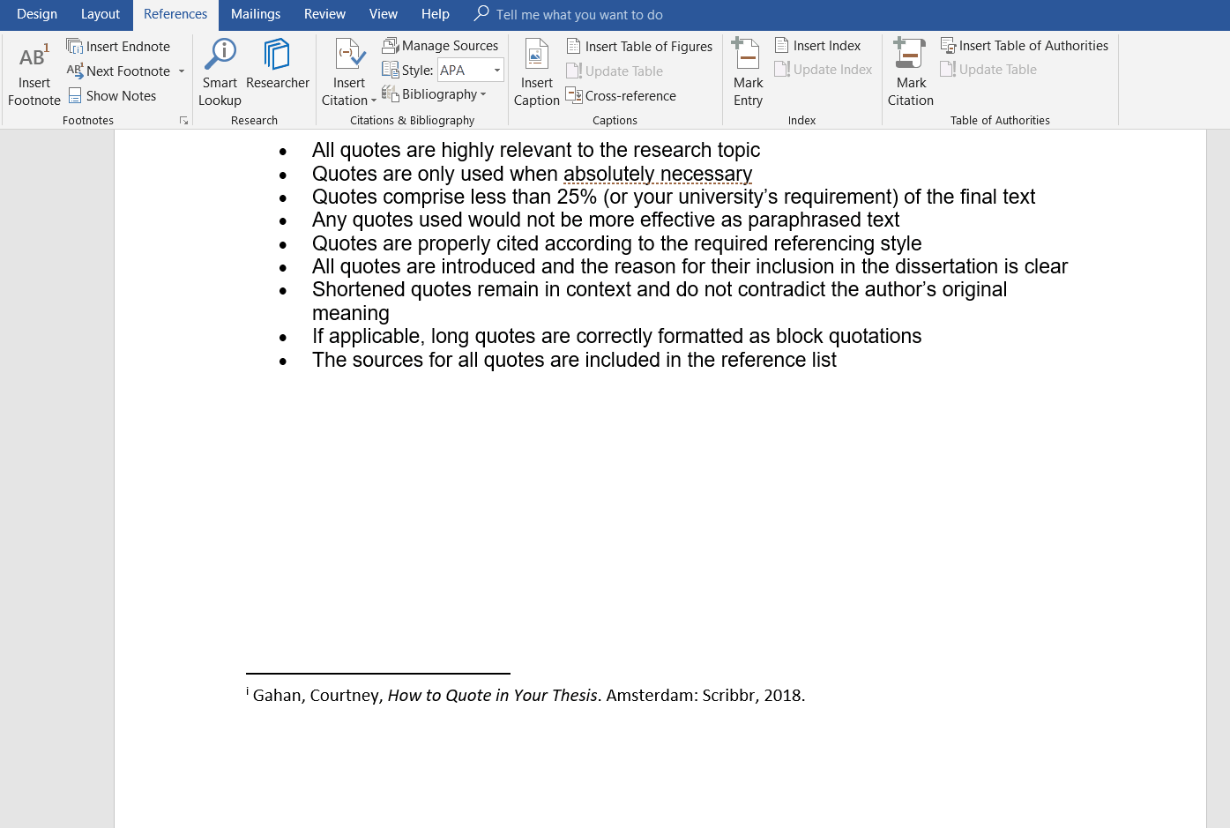The image size is (1230, 828).
Task: Insert a caption using Insert Caption
Action: tap(536, 71)
